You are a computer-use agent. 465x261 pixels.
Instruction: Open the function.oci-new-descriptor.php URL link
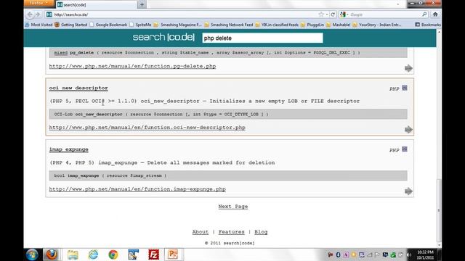(147, 128)
